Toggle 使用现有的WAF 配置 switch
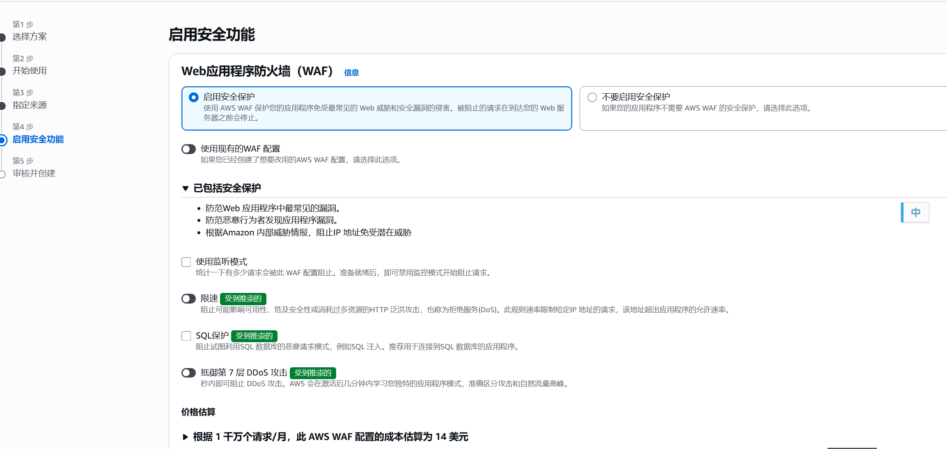Screen dimensions: 947x449 pos(189,149)
